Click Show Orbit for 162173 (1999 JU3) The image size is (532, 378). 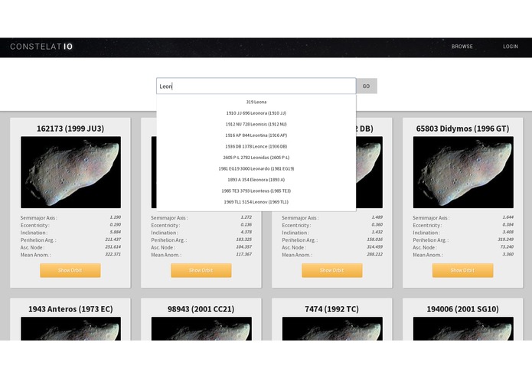(x=70, y=271)
